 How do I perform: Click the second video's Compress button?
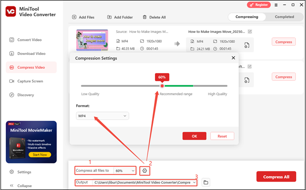[x=283, y=77]
